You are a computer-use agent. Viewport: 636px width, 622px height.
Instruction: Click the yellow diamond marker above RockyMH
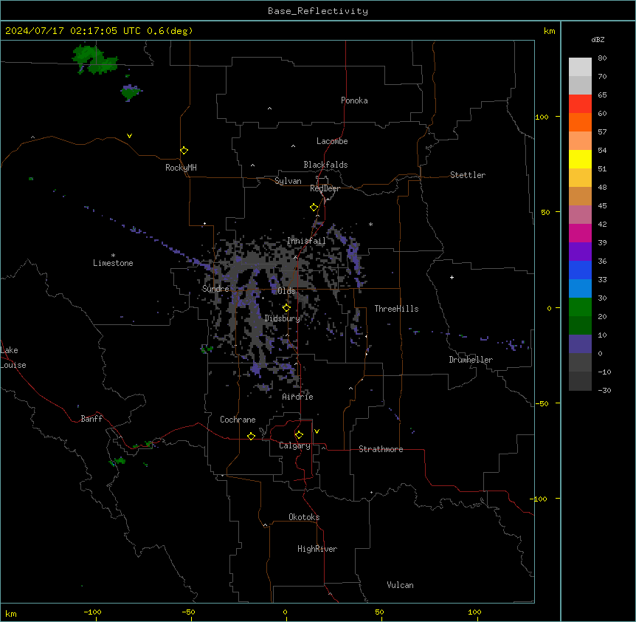(x=184, y=151)
